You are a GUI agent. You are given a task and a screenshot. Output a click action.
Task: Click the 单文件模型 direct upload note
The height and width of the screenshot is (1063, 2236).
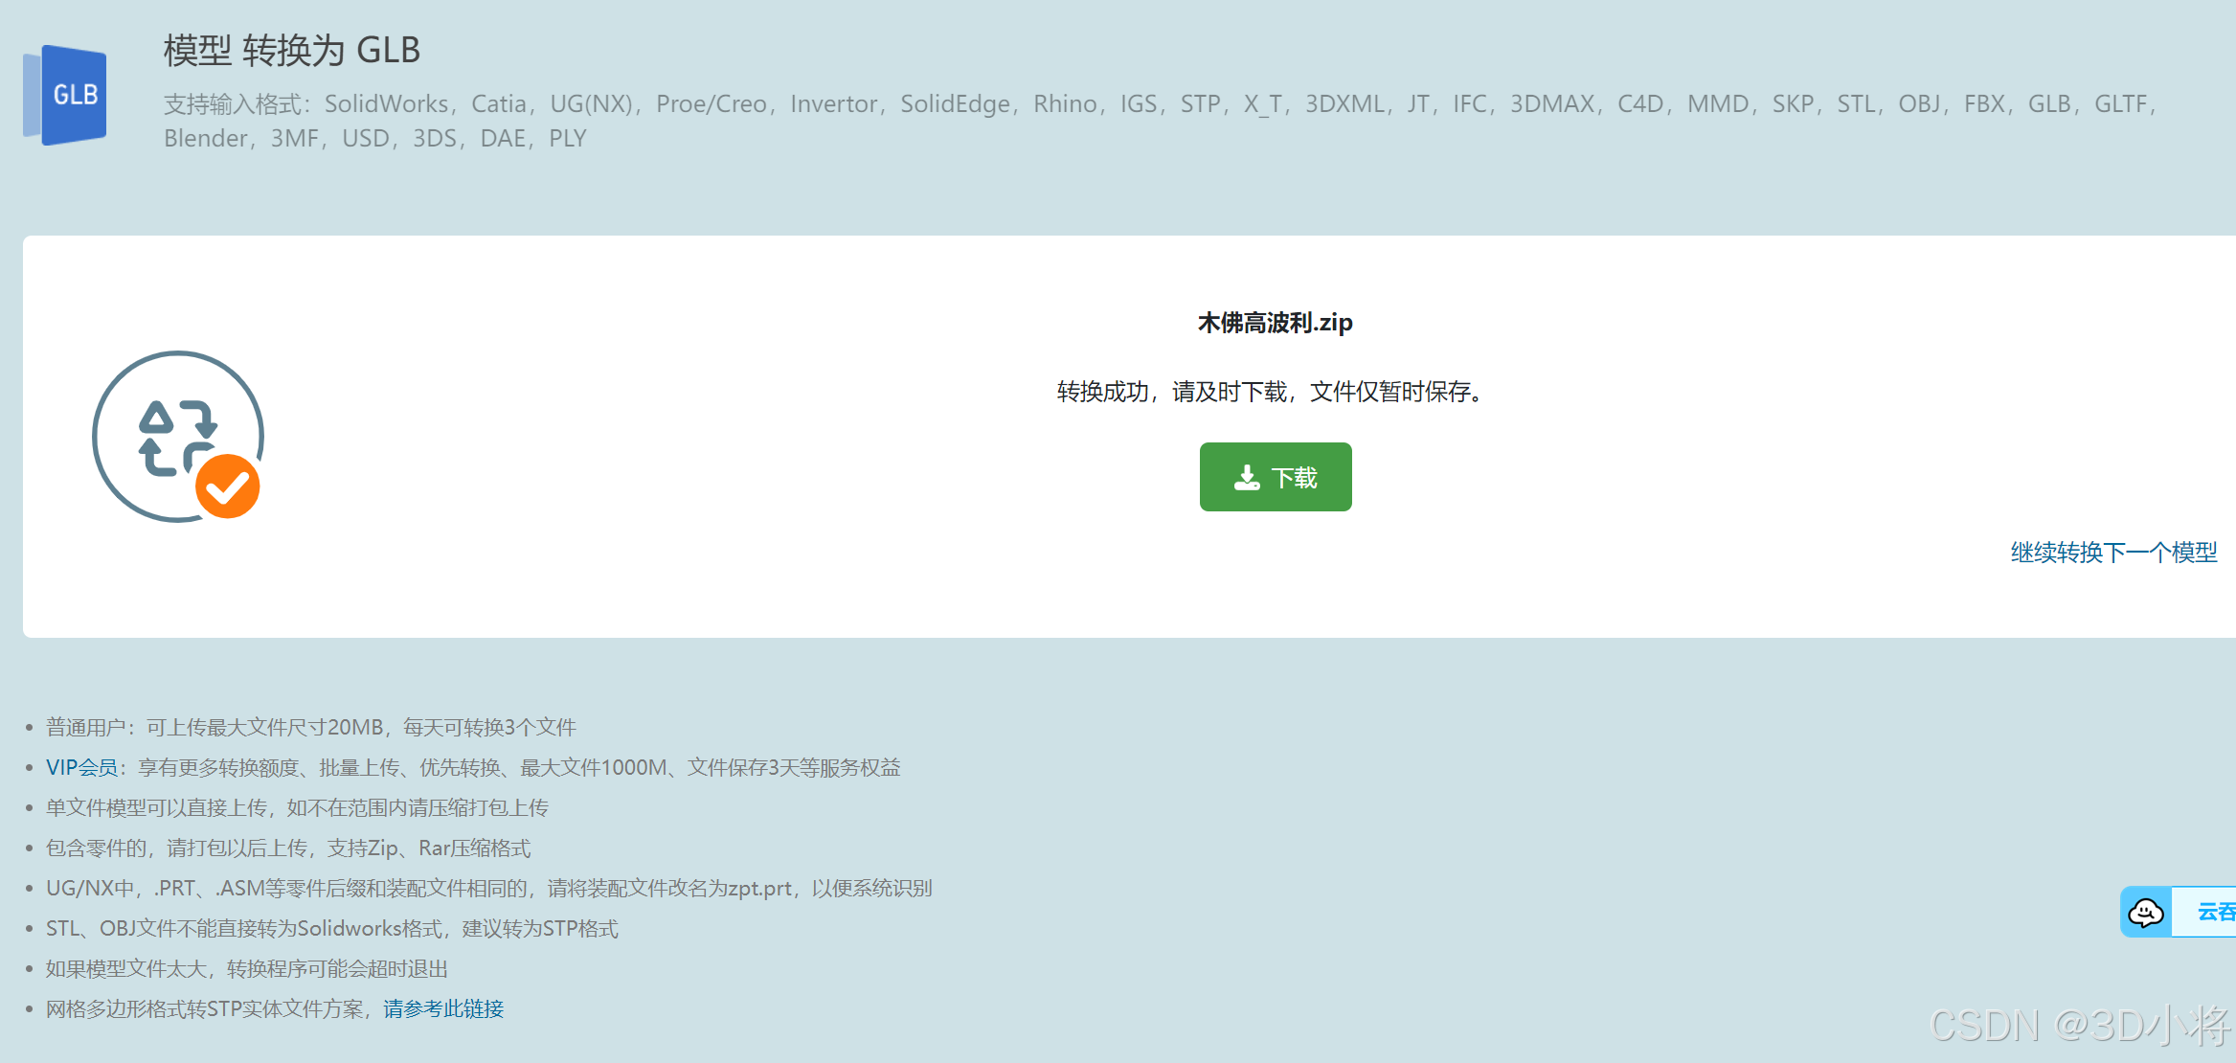pyautogui.click(x=297, y=807)
